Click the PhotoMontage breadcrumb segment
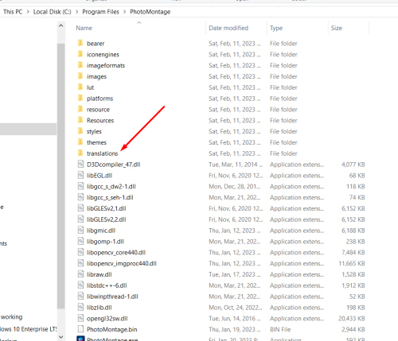Screen dimensions: 398x341 [x=150, y=12]
